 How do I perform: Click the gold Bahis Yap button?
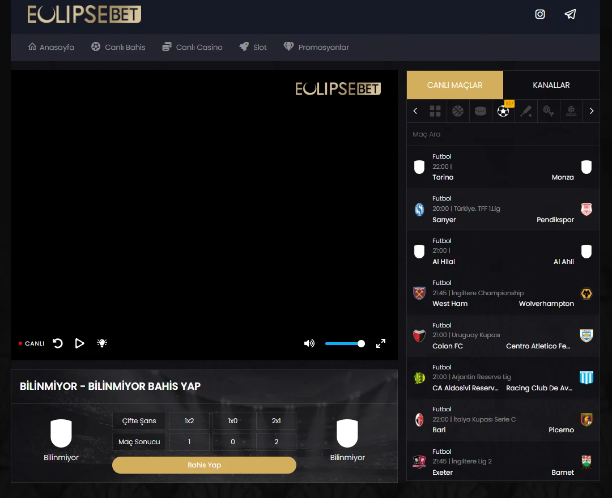click(x=204, y=465)
